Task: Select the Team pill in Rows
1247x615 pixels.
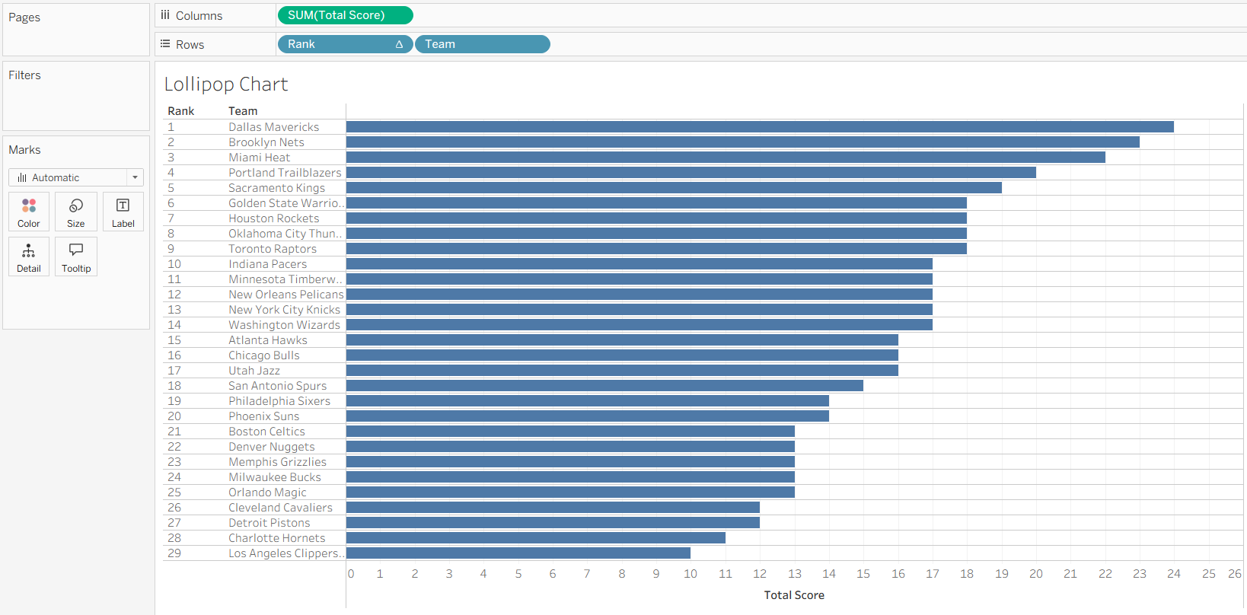Action: click(x=483, y=44)
